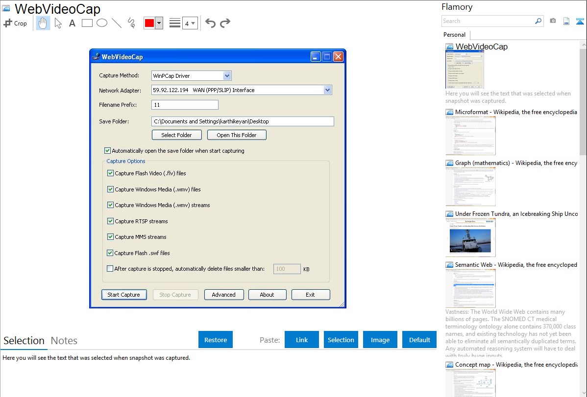Select the Crop tool

(15, 23)
